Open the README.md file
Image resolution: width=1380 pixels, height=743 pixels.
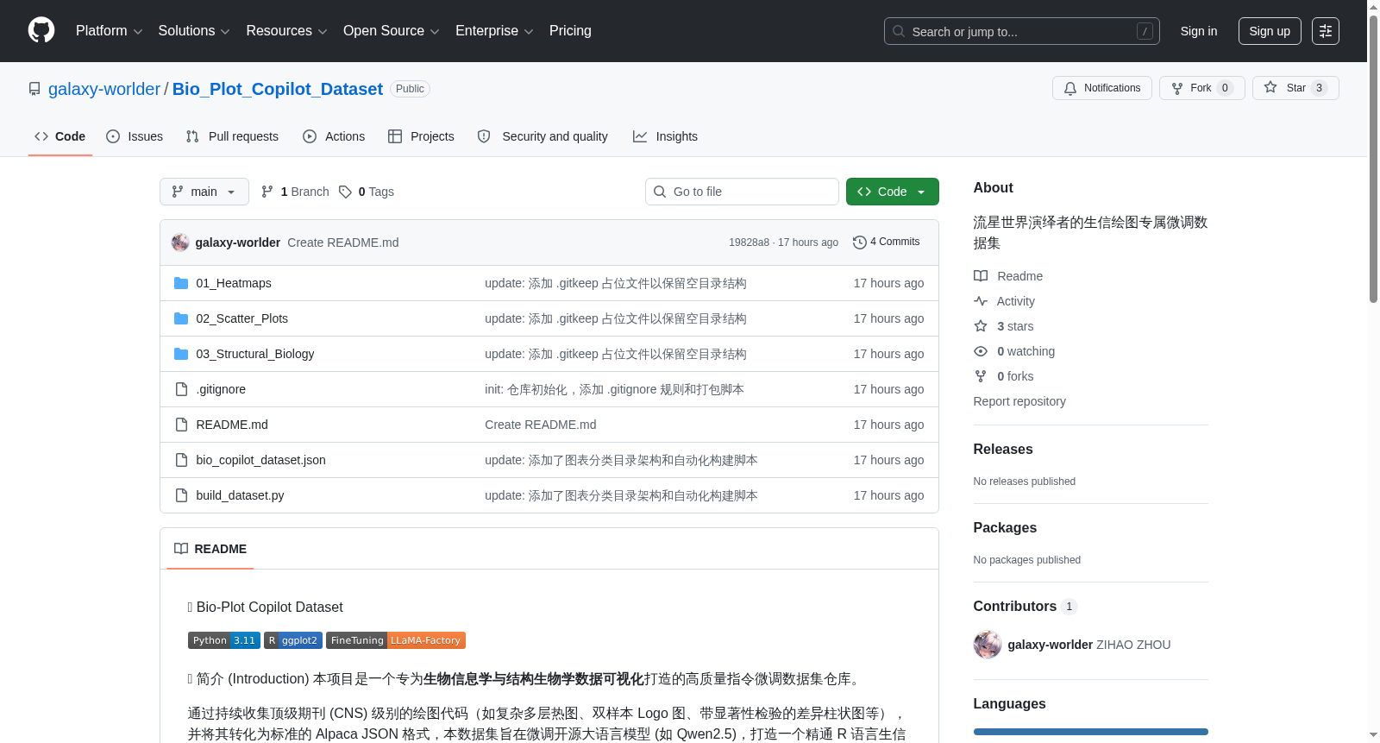[232, 425]
